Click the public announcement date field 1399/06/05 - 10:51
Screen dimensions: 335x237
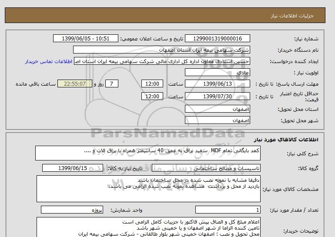(x=85, y=39)
